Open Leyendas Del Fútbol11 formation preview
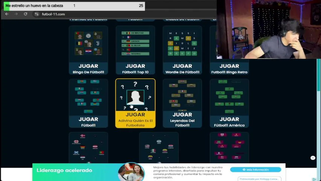Screen dimensions: 321x181 (182, 95)
